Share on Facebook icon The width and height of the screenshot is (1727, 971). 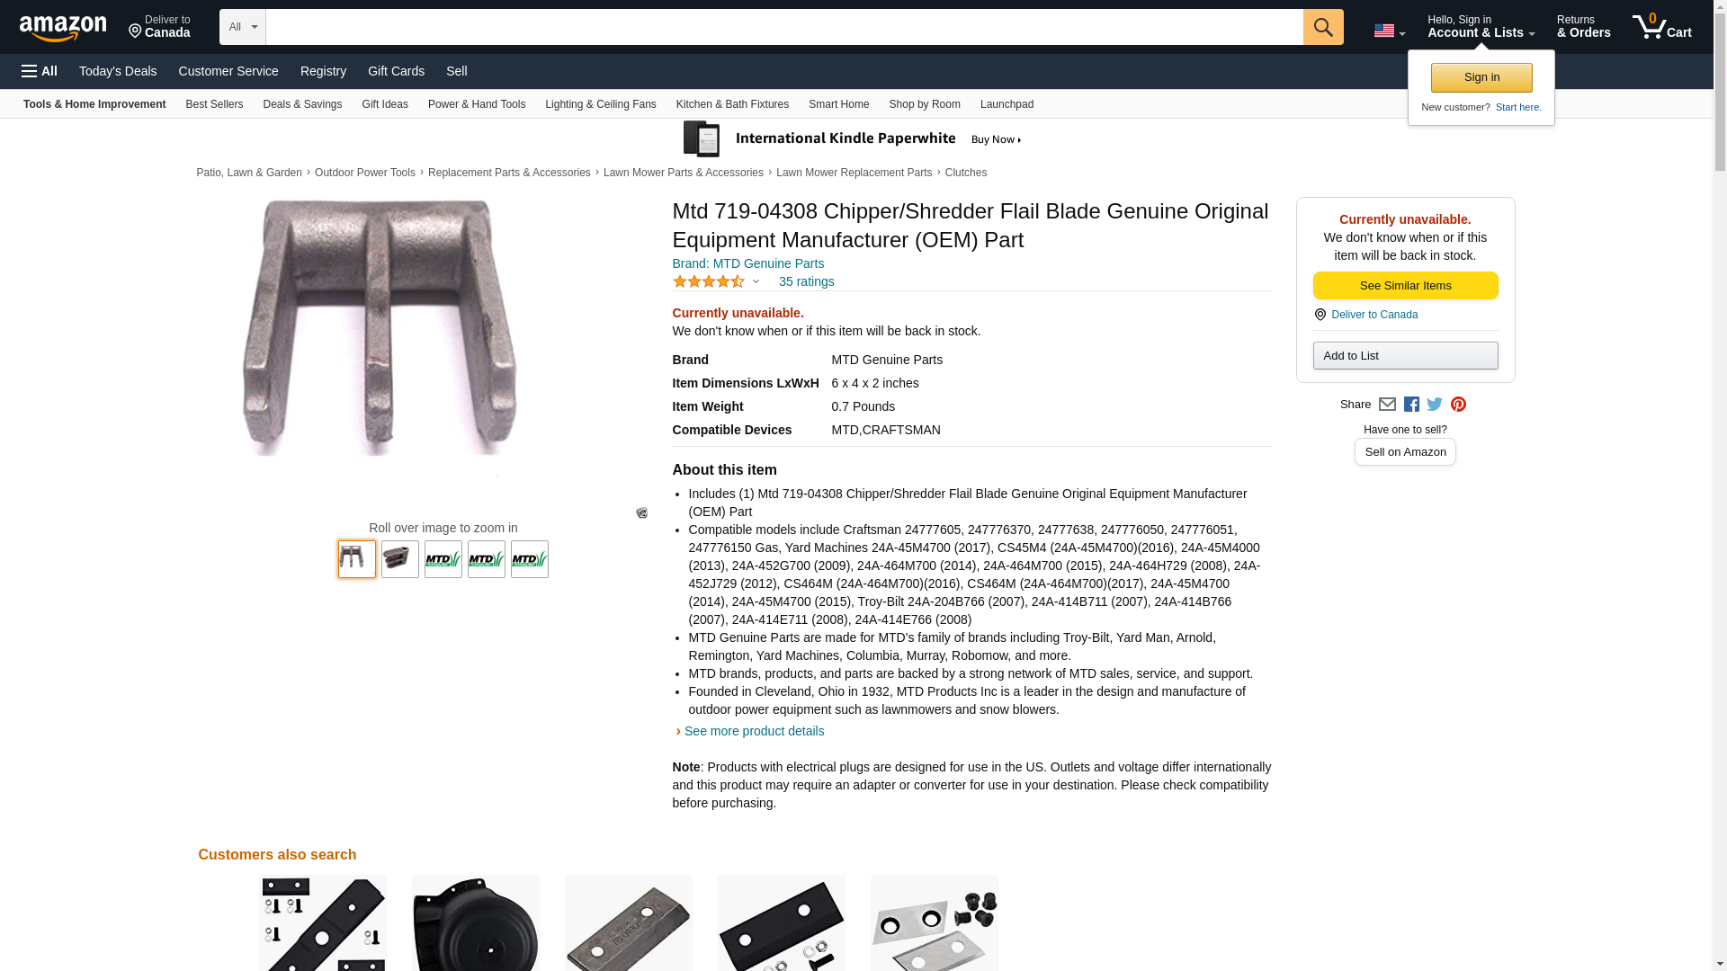tap(1411, 405)
